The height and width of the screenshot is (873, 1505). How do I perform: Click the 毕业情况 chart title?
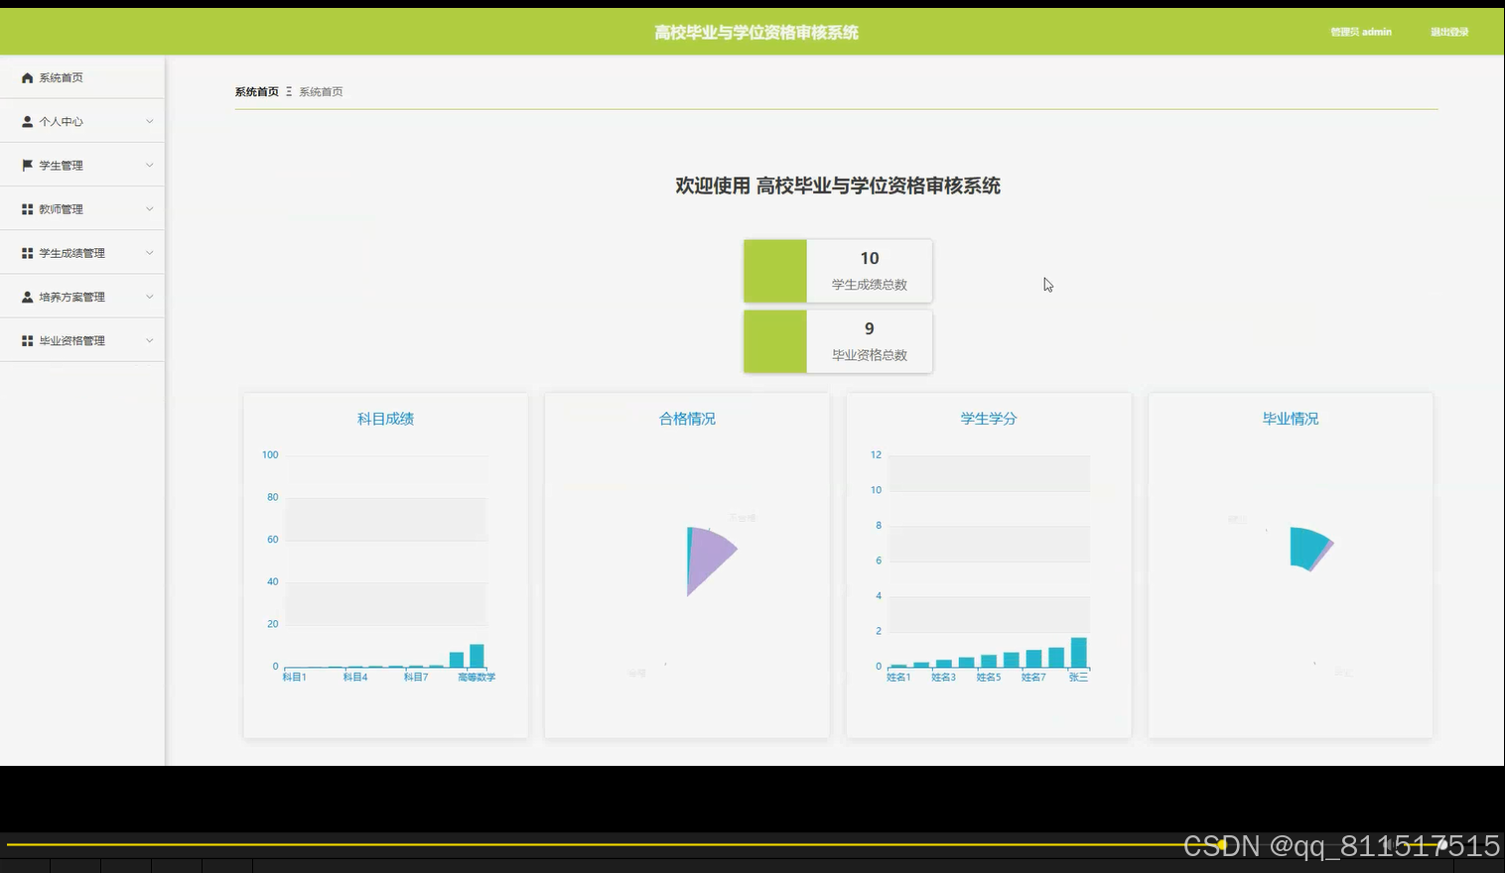(1291, 419)
